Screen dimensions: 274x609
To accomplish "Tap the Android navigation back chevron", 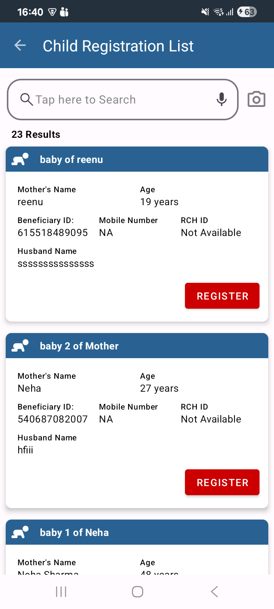I will (215, 591).
